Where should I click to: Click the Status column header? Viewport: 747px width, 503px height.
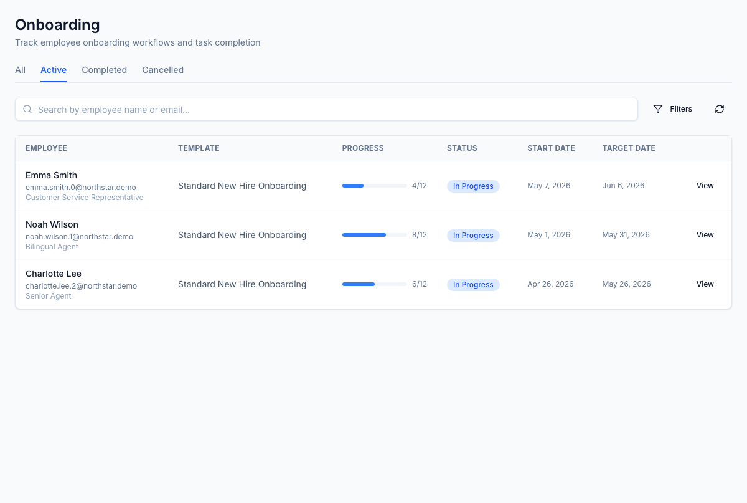coord(462,148)
